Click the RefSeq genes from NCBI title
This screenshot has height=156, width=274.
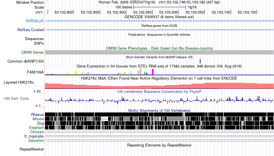point(159,26)
